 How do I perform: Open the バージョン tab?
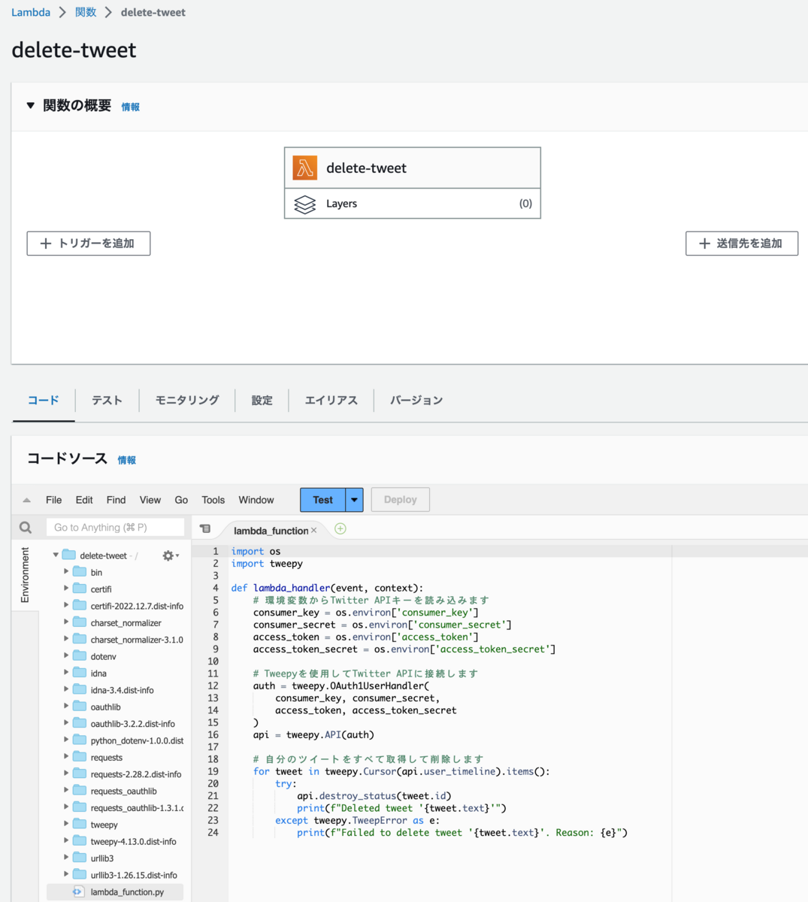click(416, 401)
